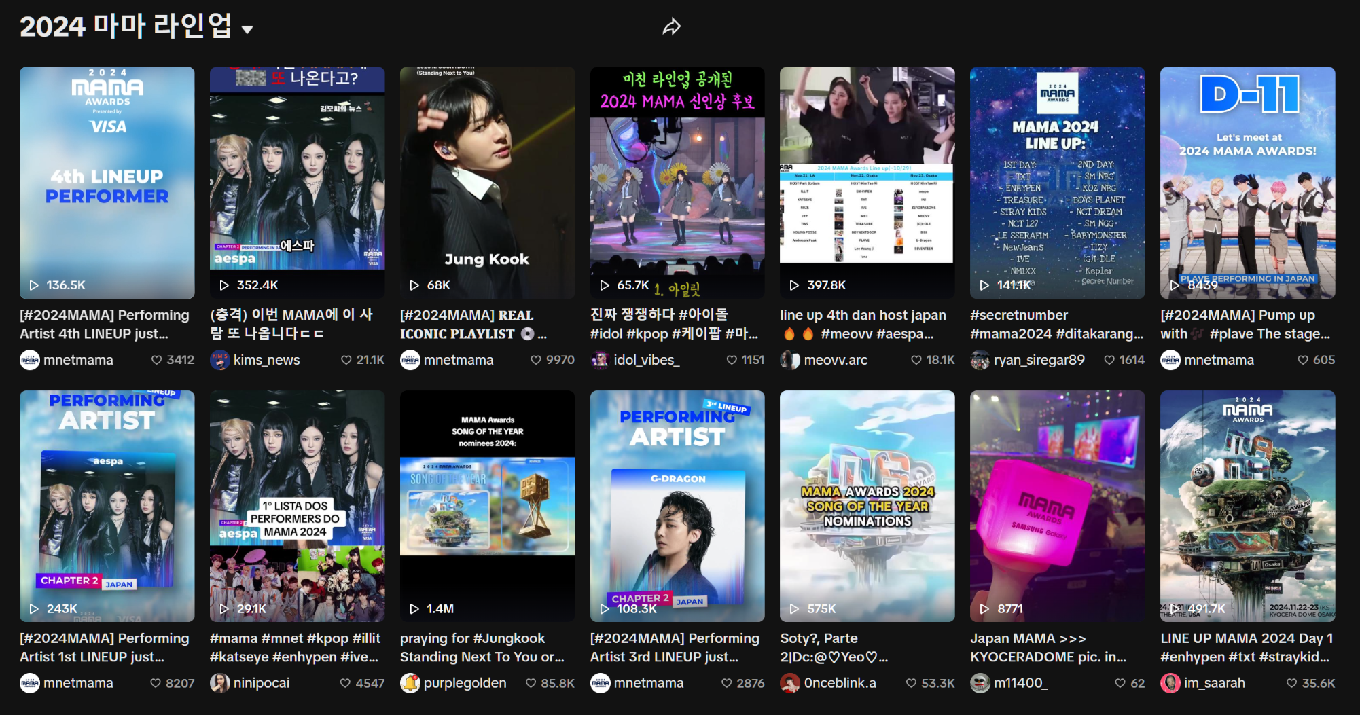Open kims_news profile avatar
The height and width of the screenshot is (715, 1360).
point(220,360)
